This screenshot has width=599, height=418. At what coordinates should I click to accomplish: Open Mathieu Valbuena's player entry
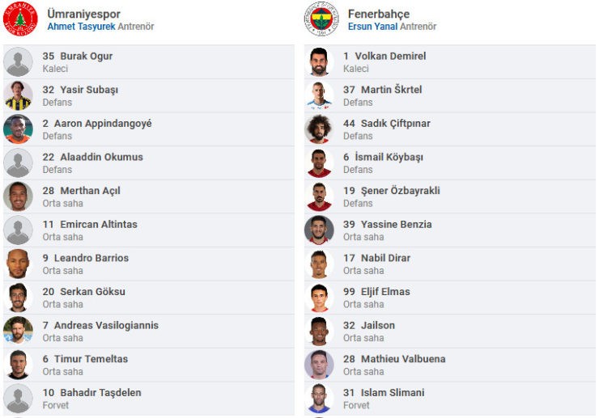(x=449, y=365)
